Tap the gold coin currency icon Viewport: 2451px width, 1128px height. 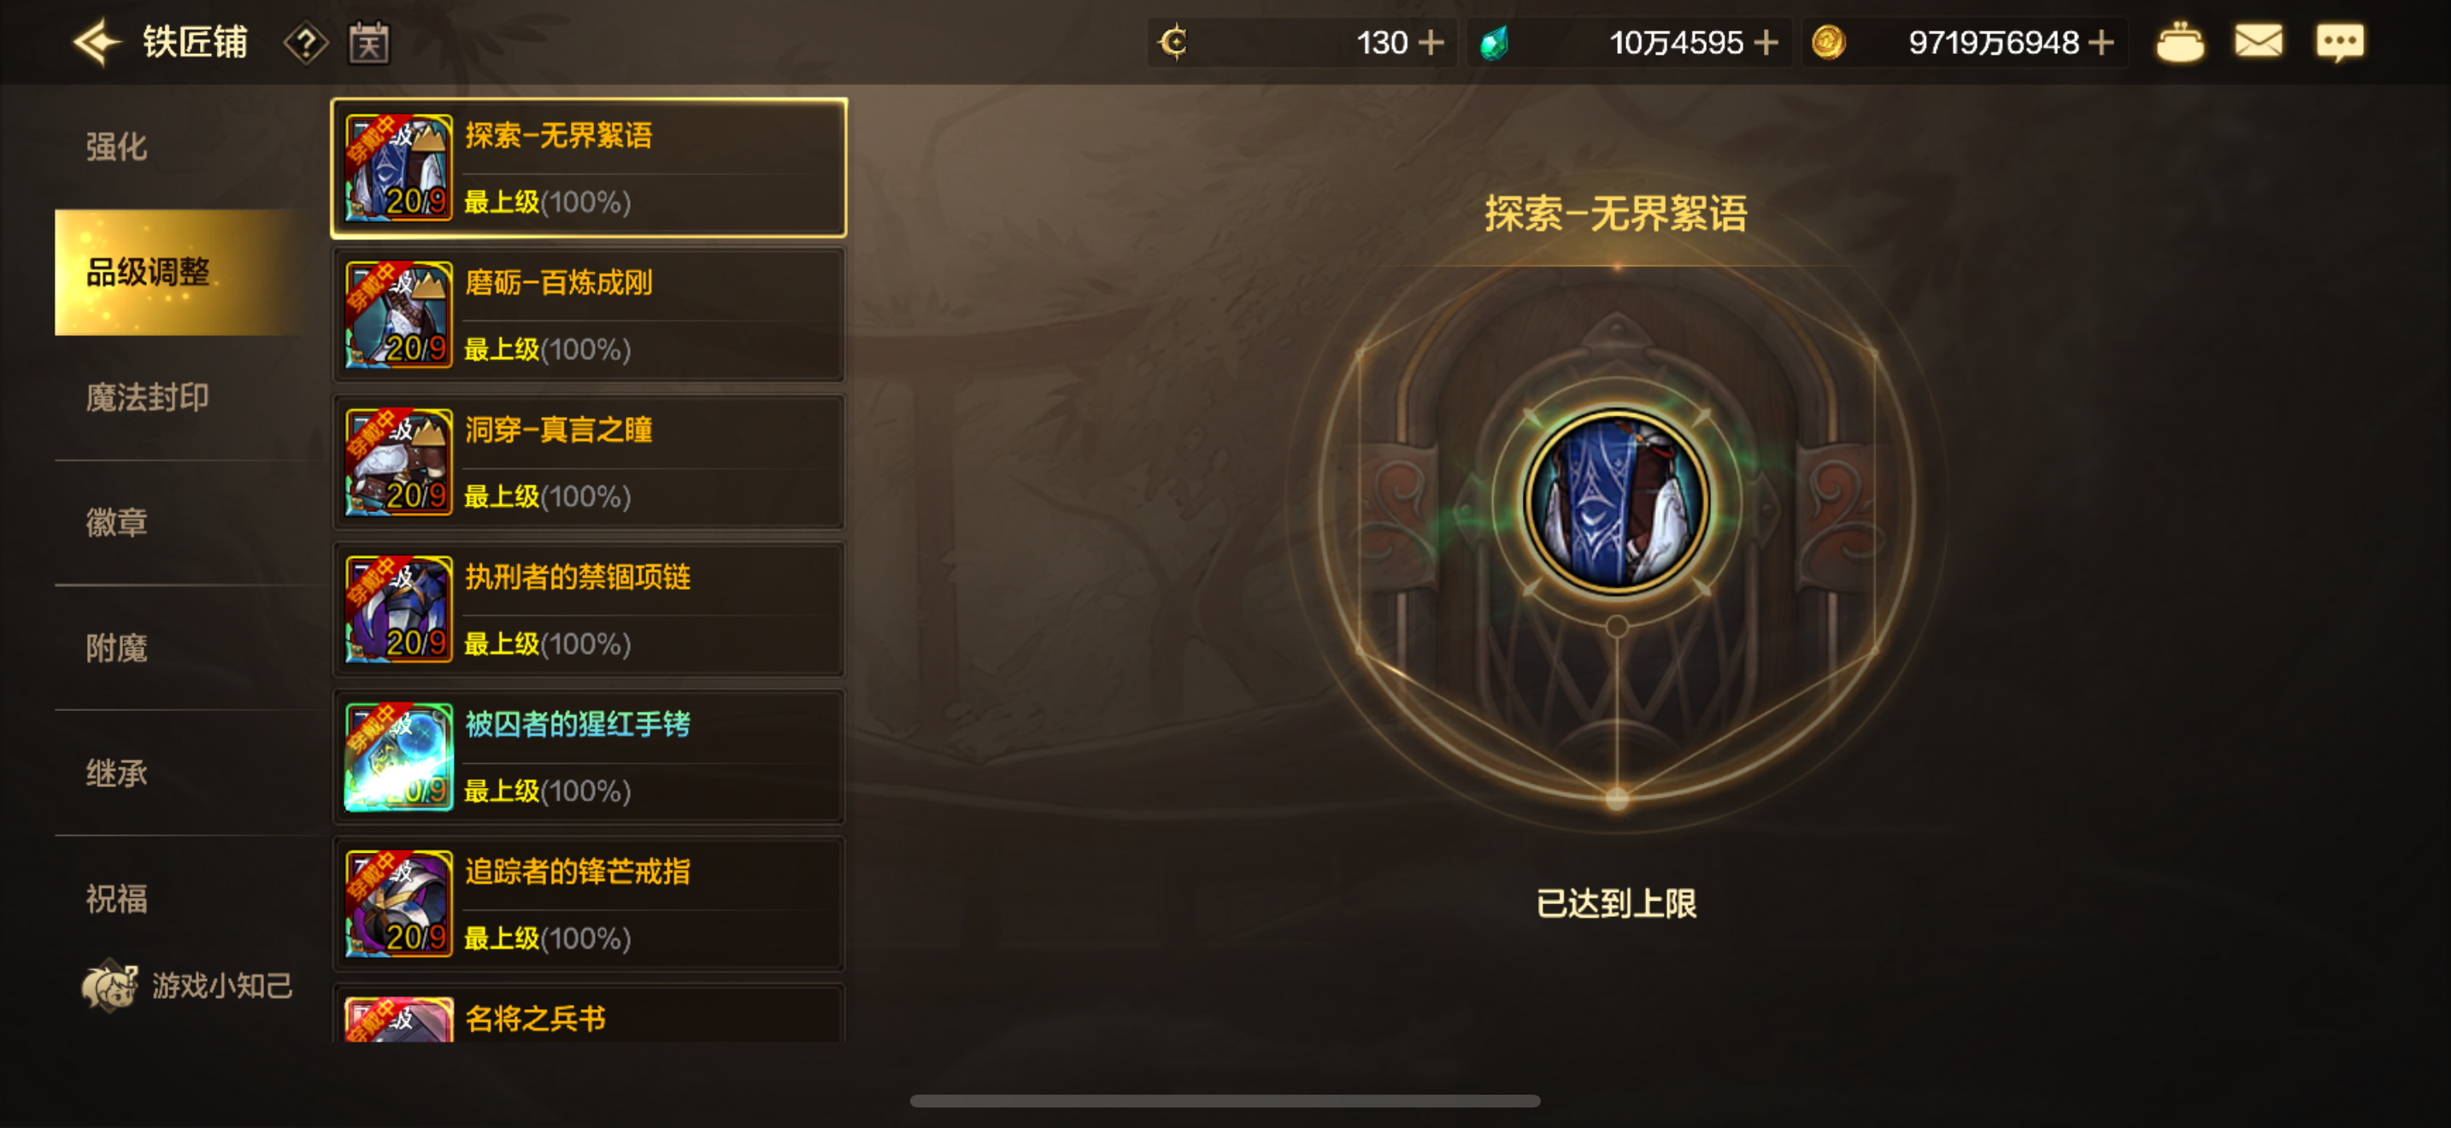pyautogui.click(x=1827, y=43)
